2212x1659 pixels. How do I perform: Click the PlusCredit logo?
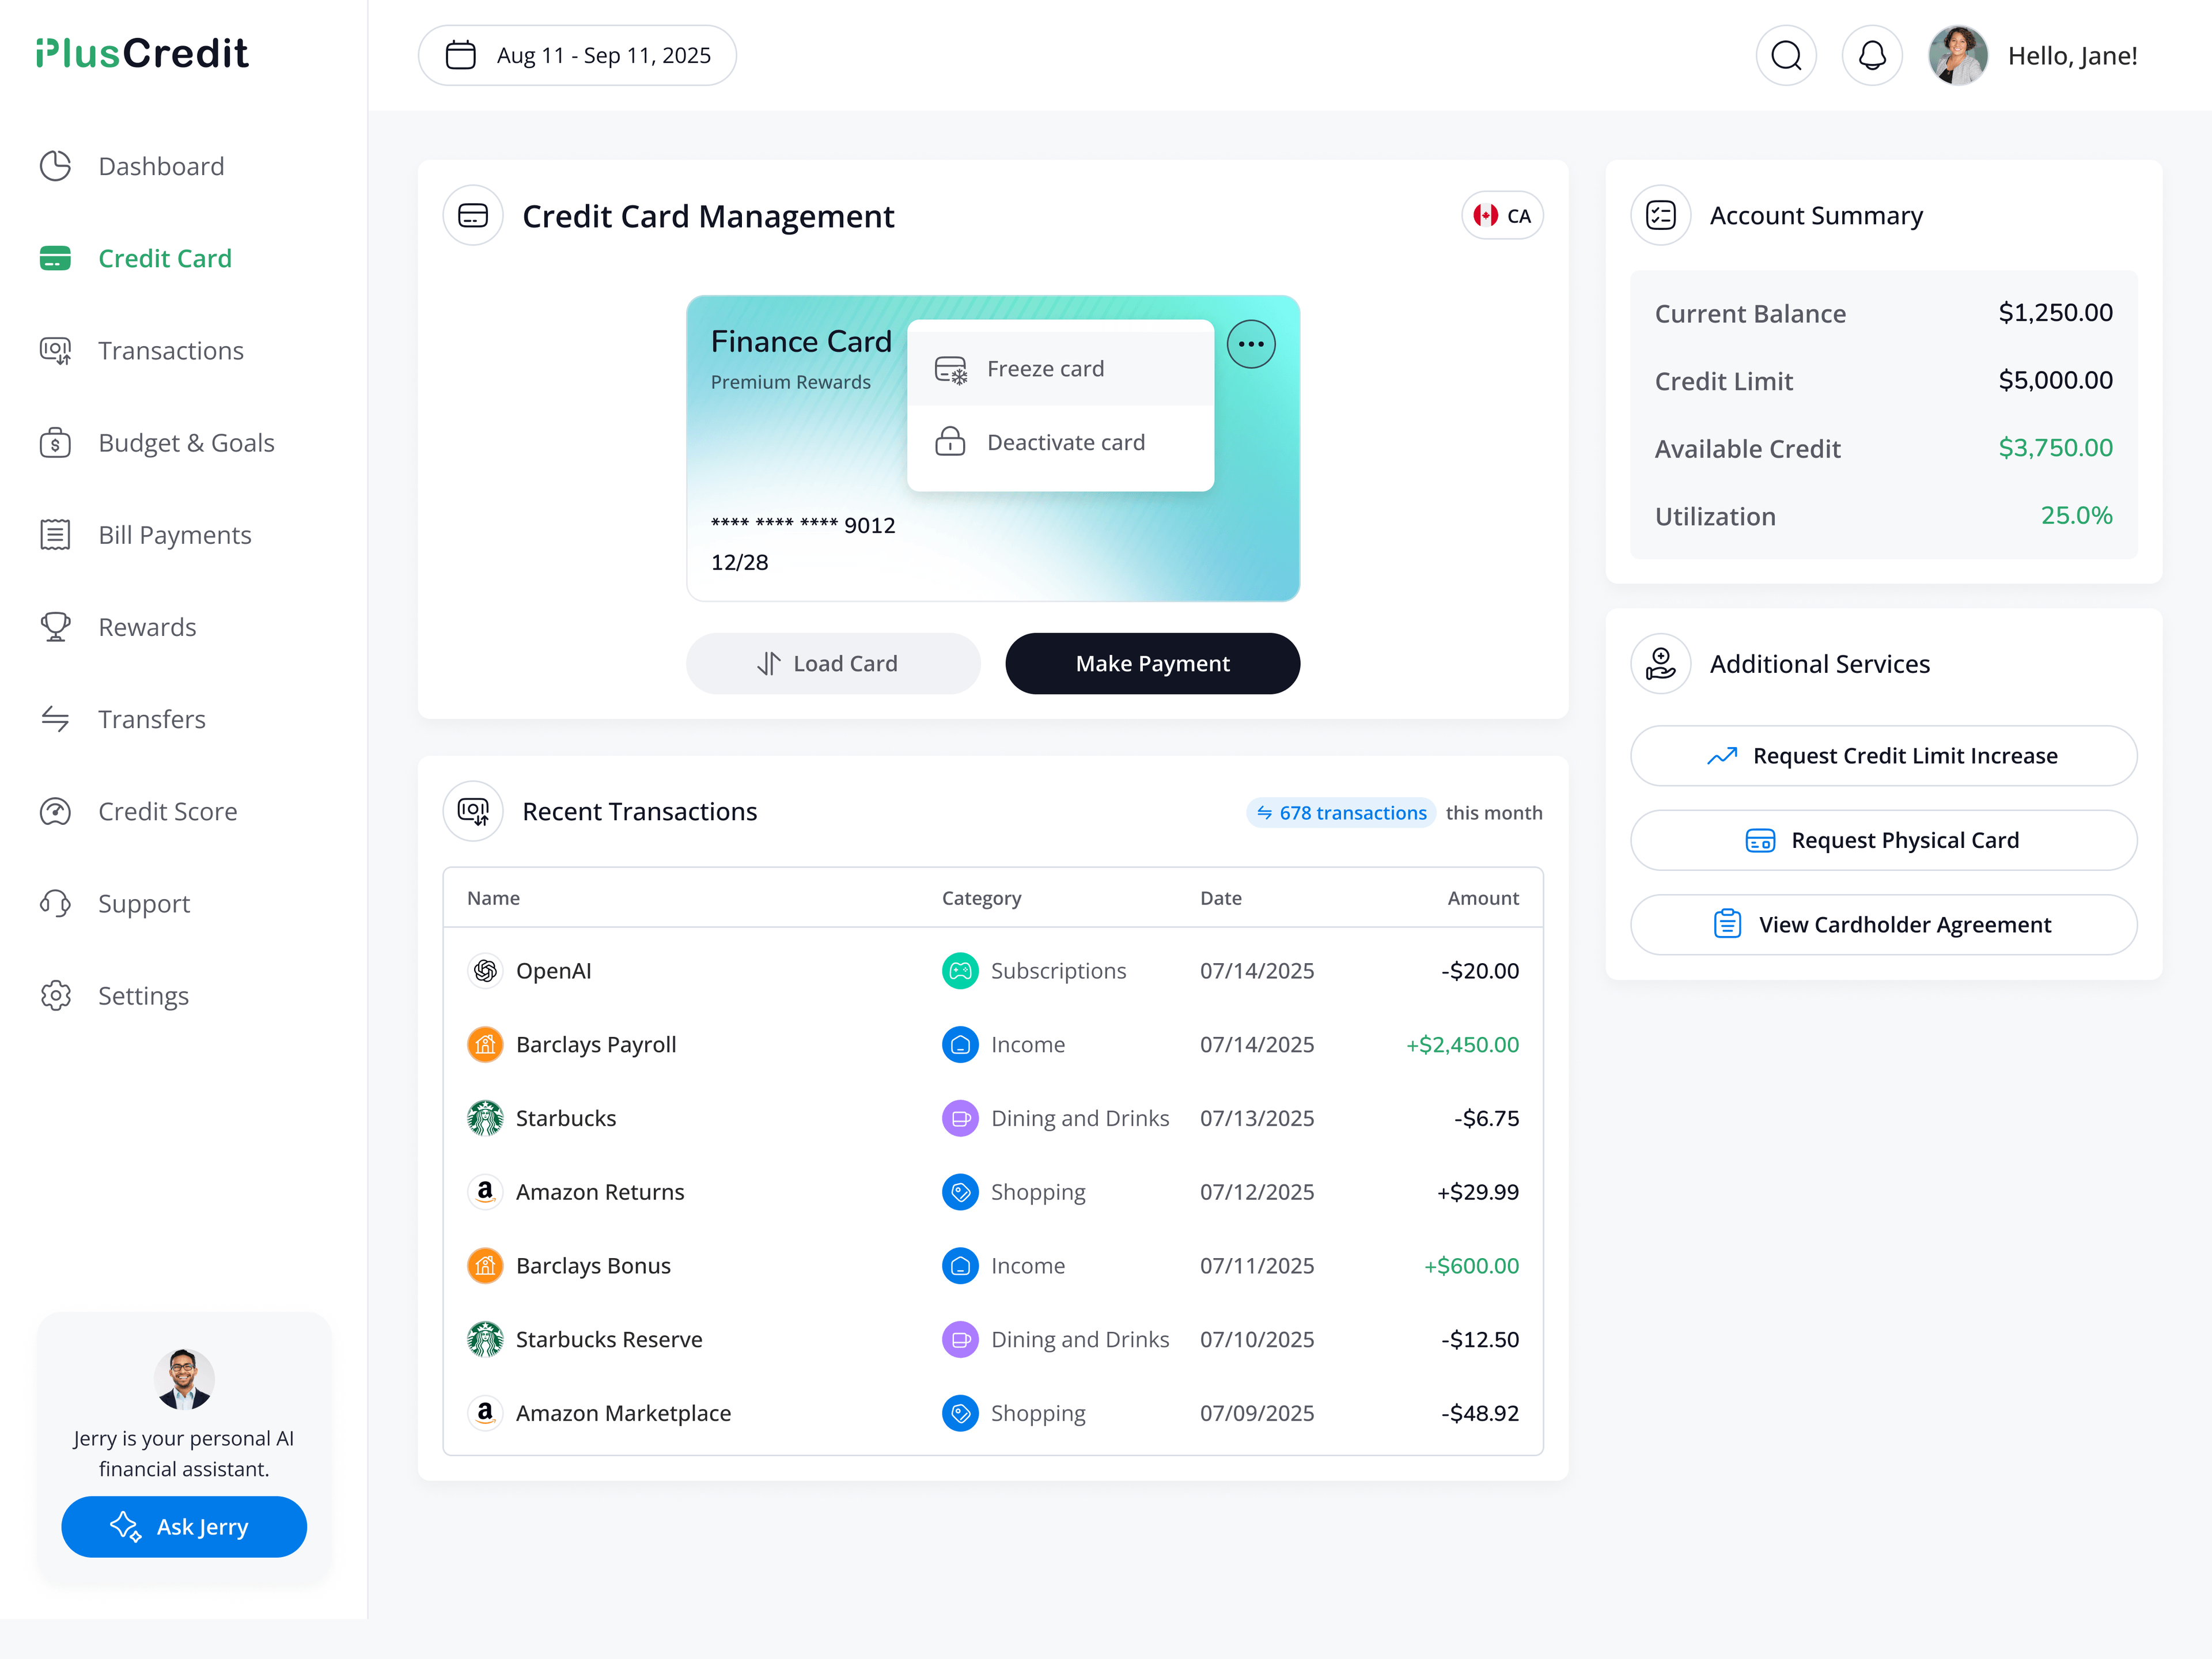tap(142, 54)
